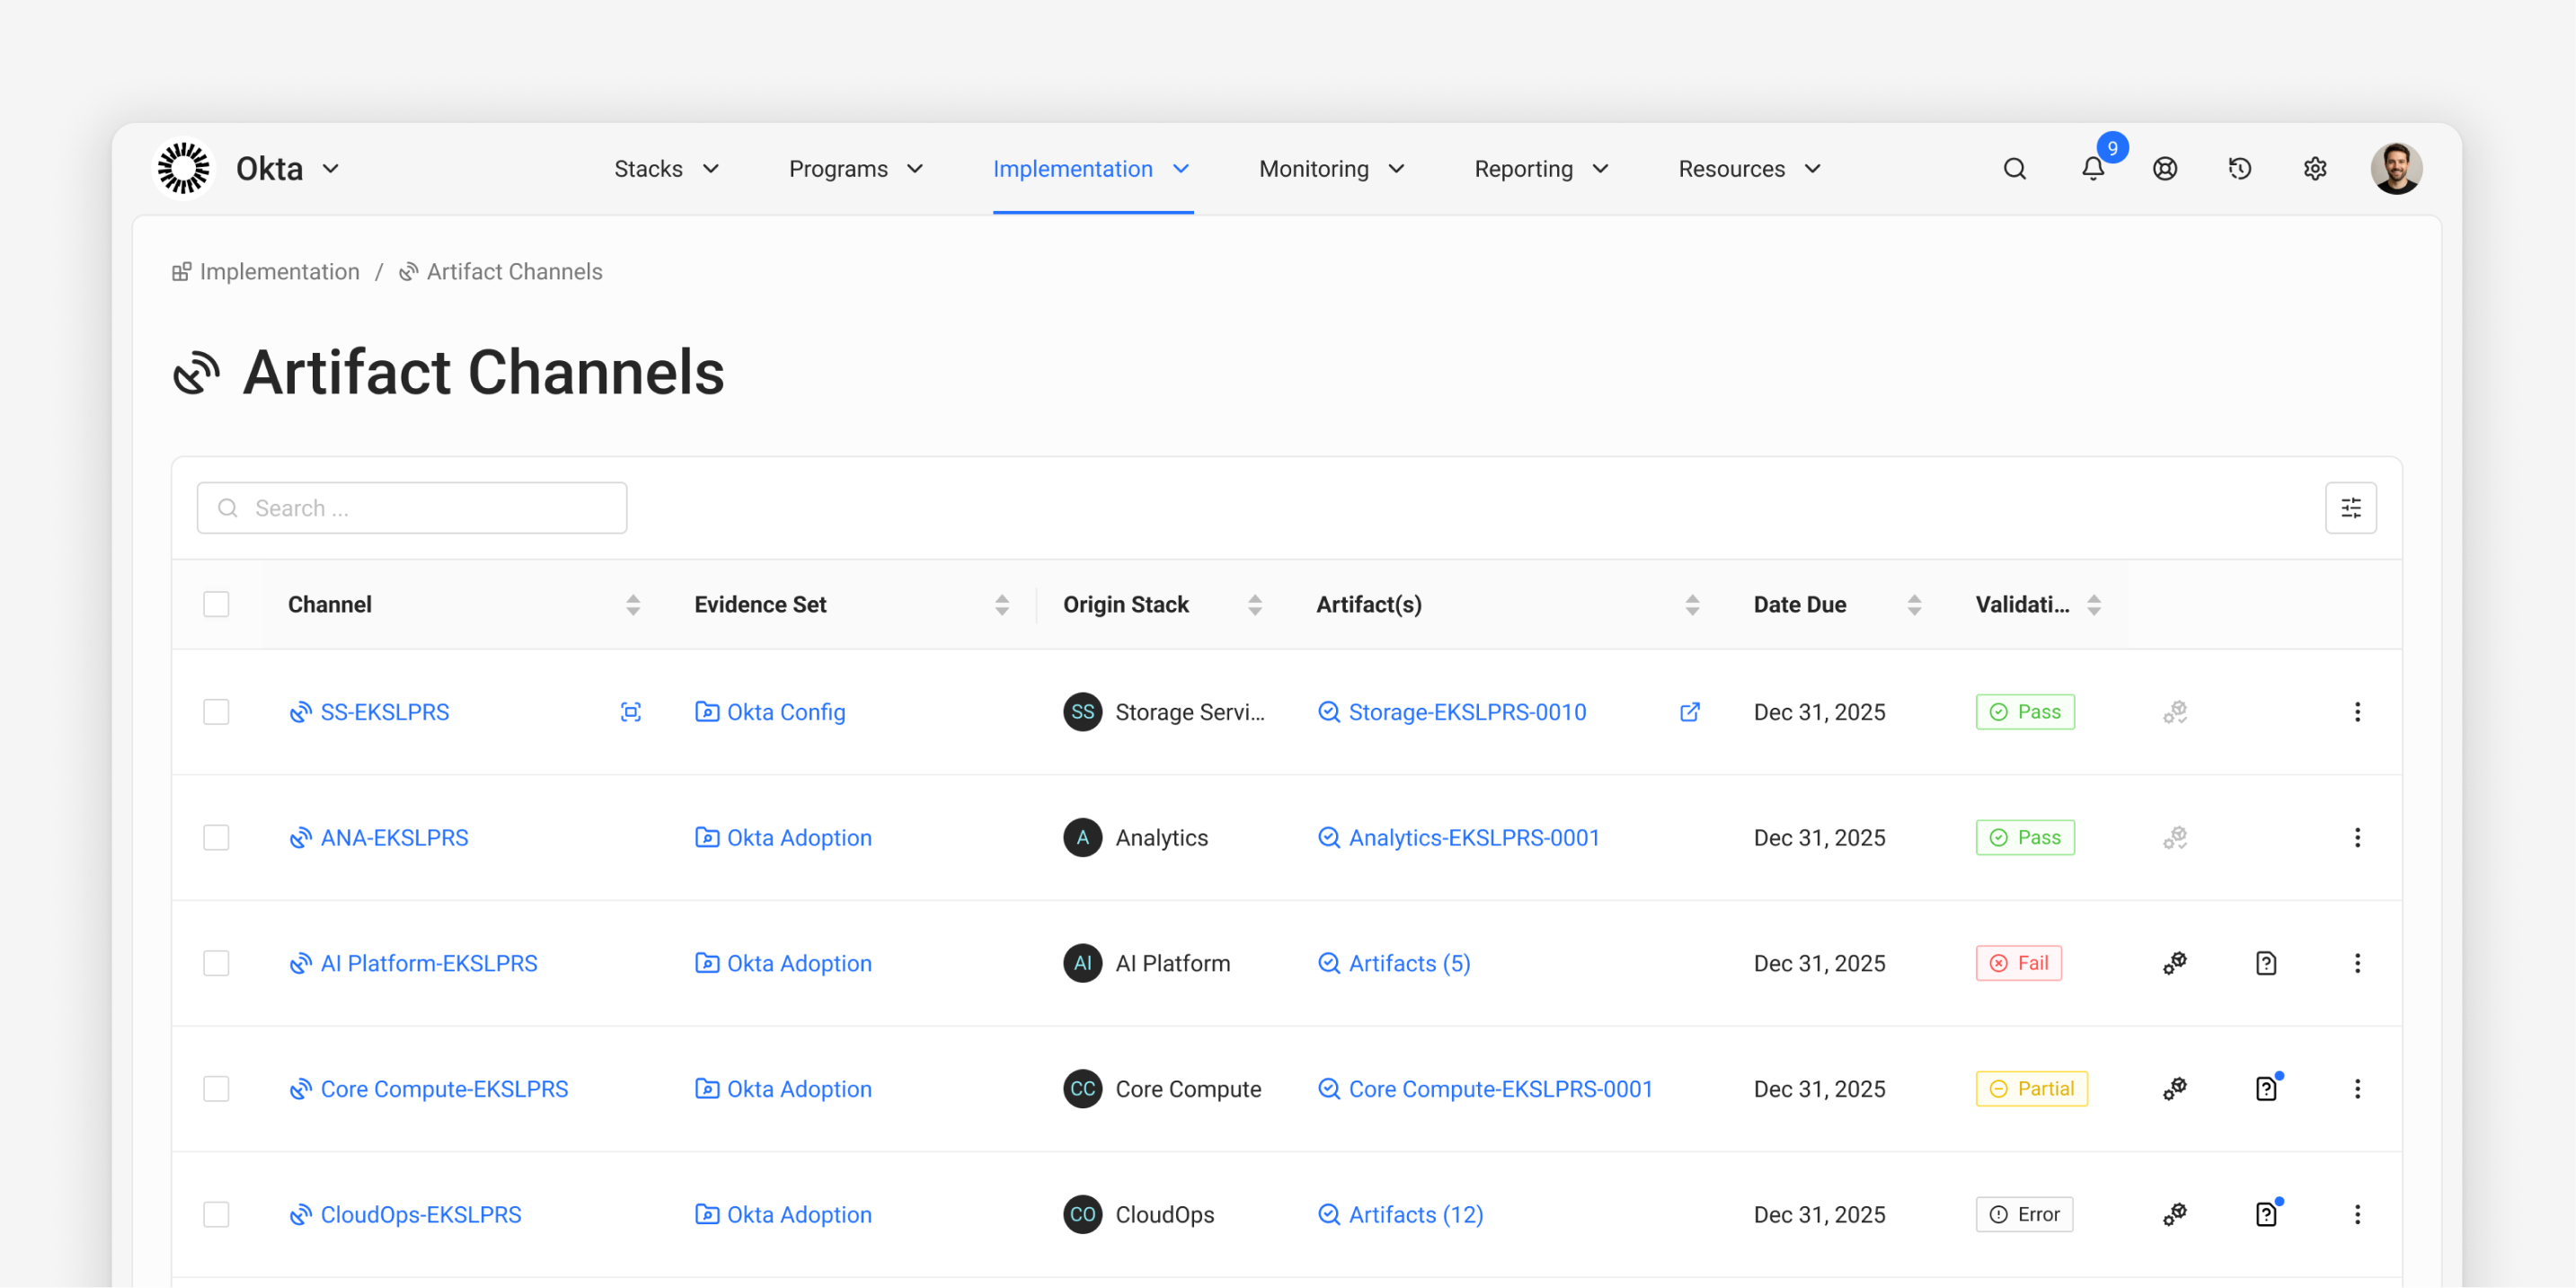This screenshot has width=2576, height=1288.
Task: Open the question document icon in AI Platform row
Action: click(x=2266, y=963)
